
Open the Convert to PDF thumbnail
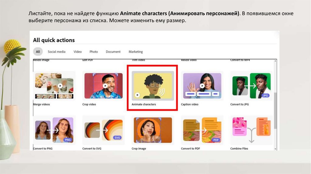tap(202, 130)
